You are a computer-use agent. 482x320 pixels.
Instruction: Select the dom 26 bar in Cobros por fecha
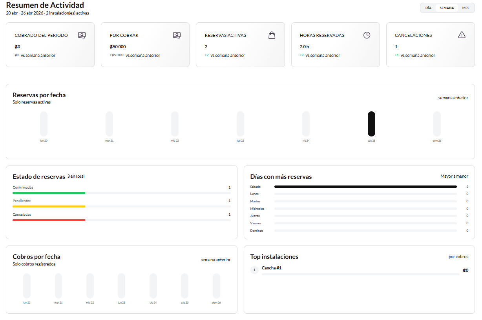[x=216, y=286]
